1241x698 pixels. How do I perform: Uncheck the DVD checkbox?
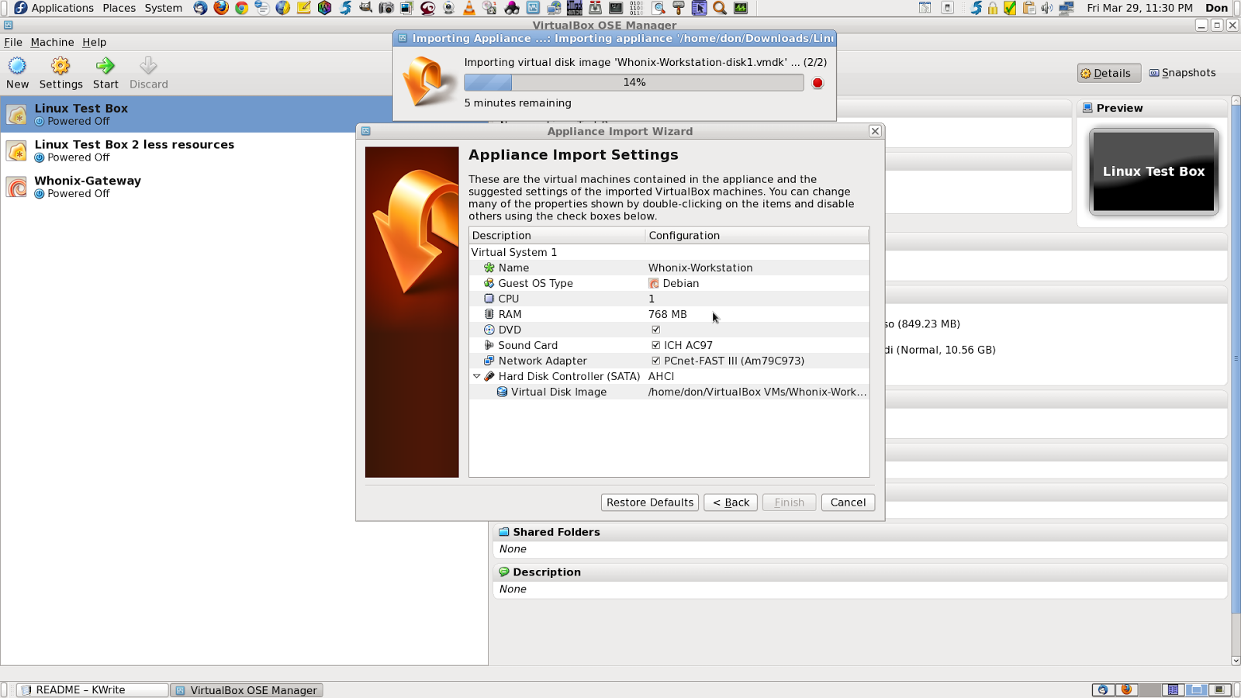[656, 330]
